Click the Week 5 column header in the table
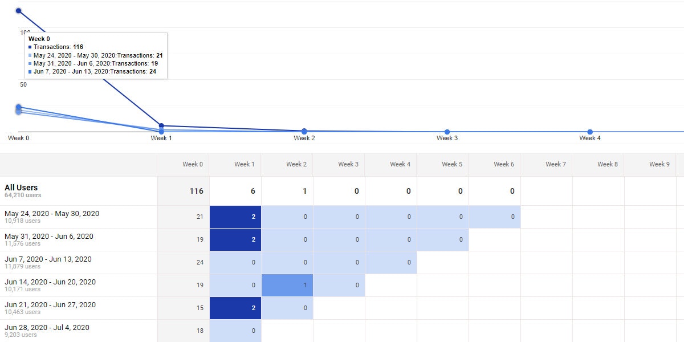Screen dimensions: 684x342 point(452,164)
